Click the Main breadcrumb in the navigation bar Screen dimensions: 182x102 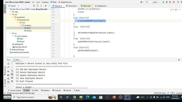54,2
